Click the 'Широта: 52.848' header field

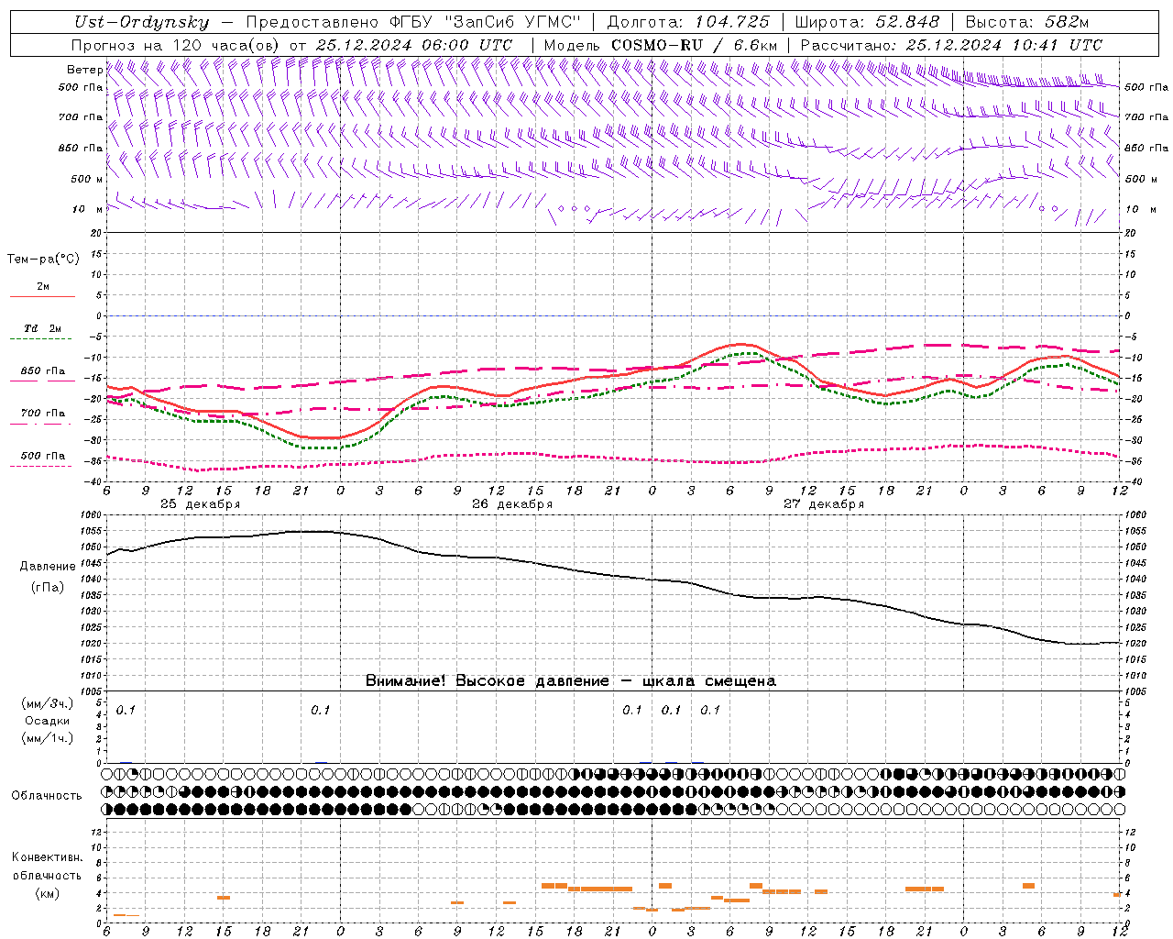(x=867, y=22)
